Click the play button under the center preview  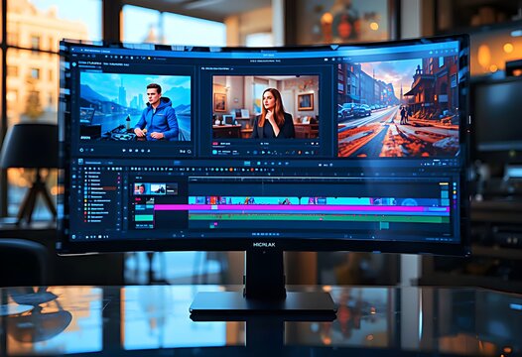(263, 152)
